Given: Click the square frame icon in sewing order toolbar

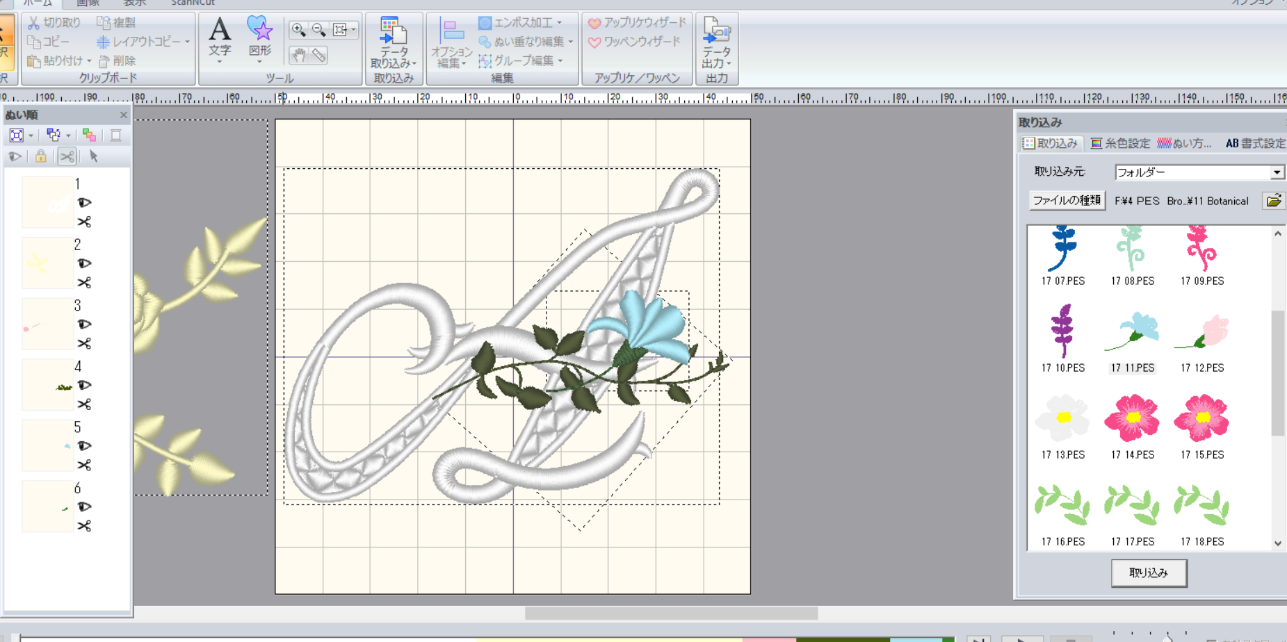Looking at the screenshot, I should tap(116, 135).
